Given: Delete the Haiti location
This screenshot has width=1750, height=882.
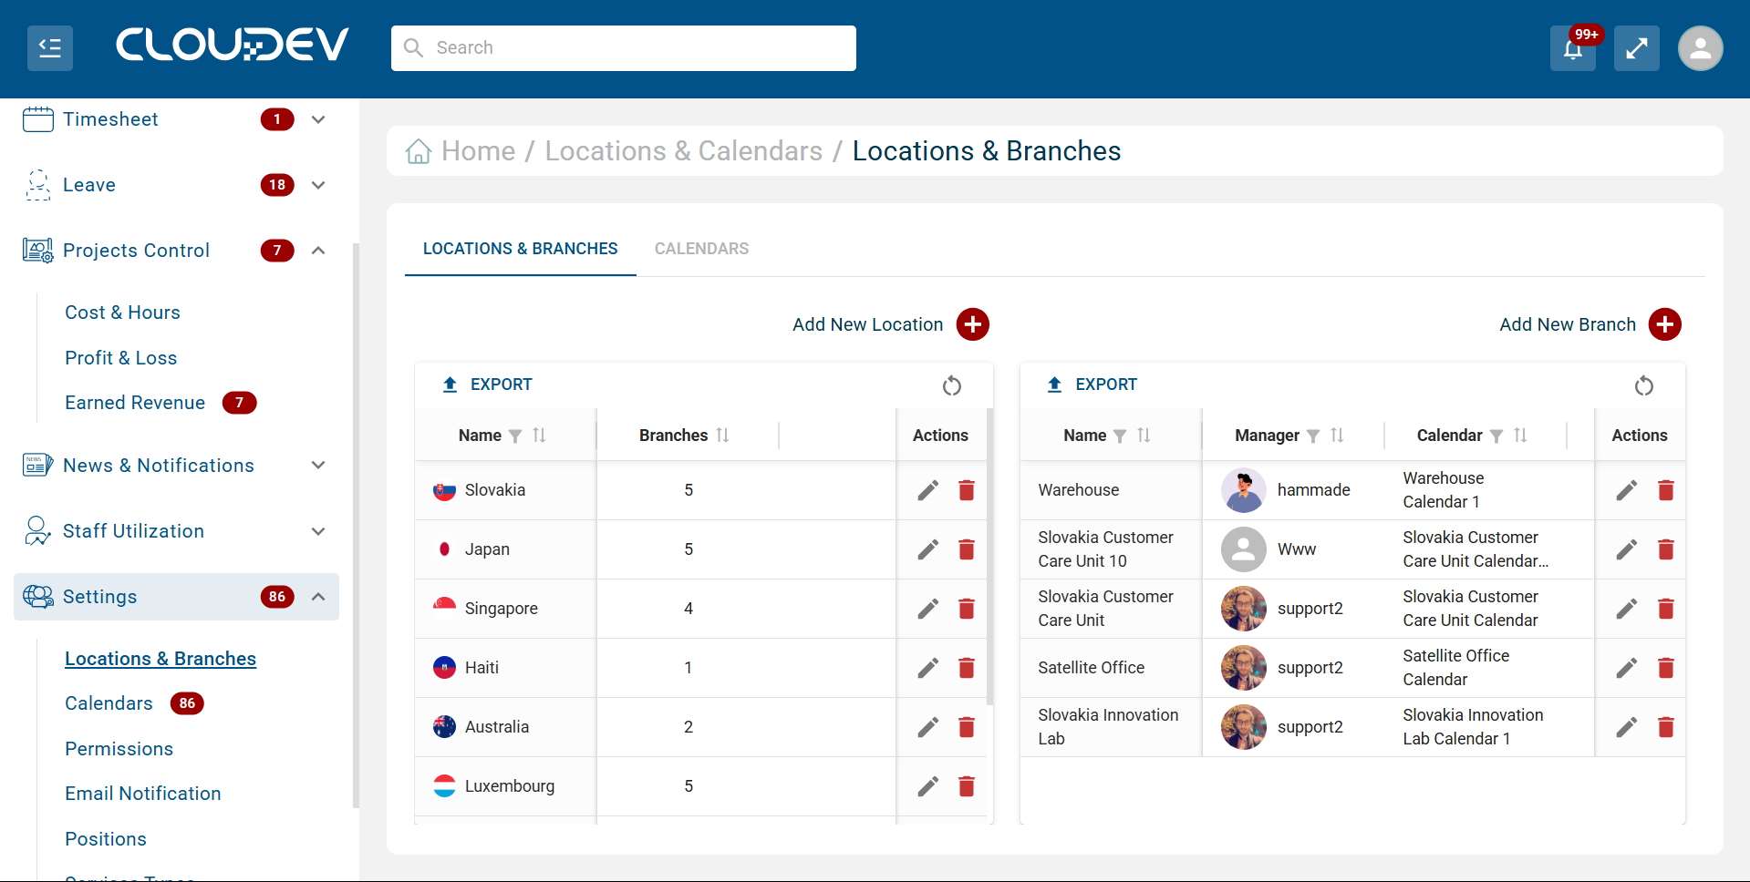Looking at the screenshot, I should [967, 668].
